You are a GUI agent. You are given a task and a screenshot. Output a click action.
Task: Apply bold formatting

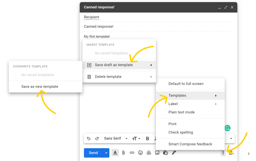(x=147, y=138)
